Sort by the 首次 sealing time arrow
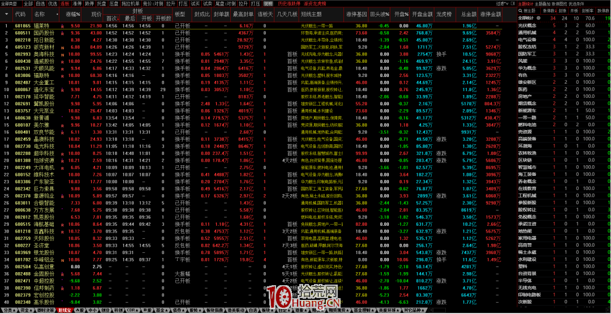Screen dimensions: 611x314 (118, 18)
